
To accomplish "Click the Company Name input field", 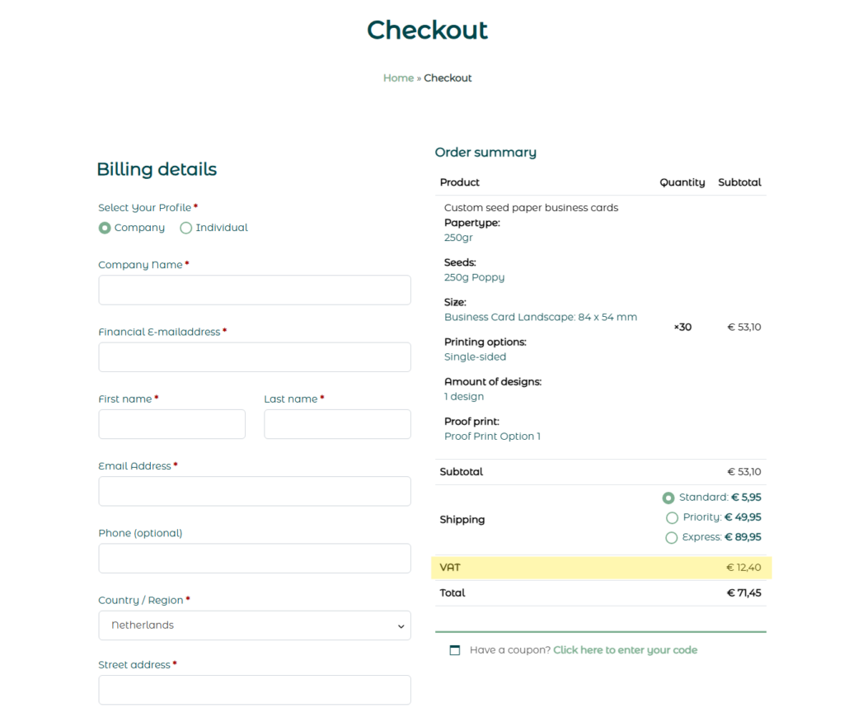I will pos(254,290).
